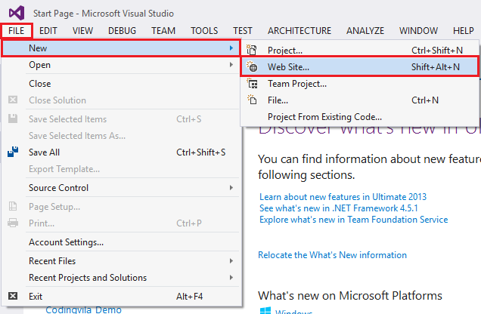Click the Windows logo icon
The height and width of the screenshot is (314, 481).
click(x=265, y=310)
